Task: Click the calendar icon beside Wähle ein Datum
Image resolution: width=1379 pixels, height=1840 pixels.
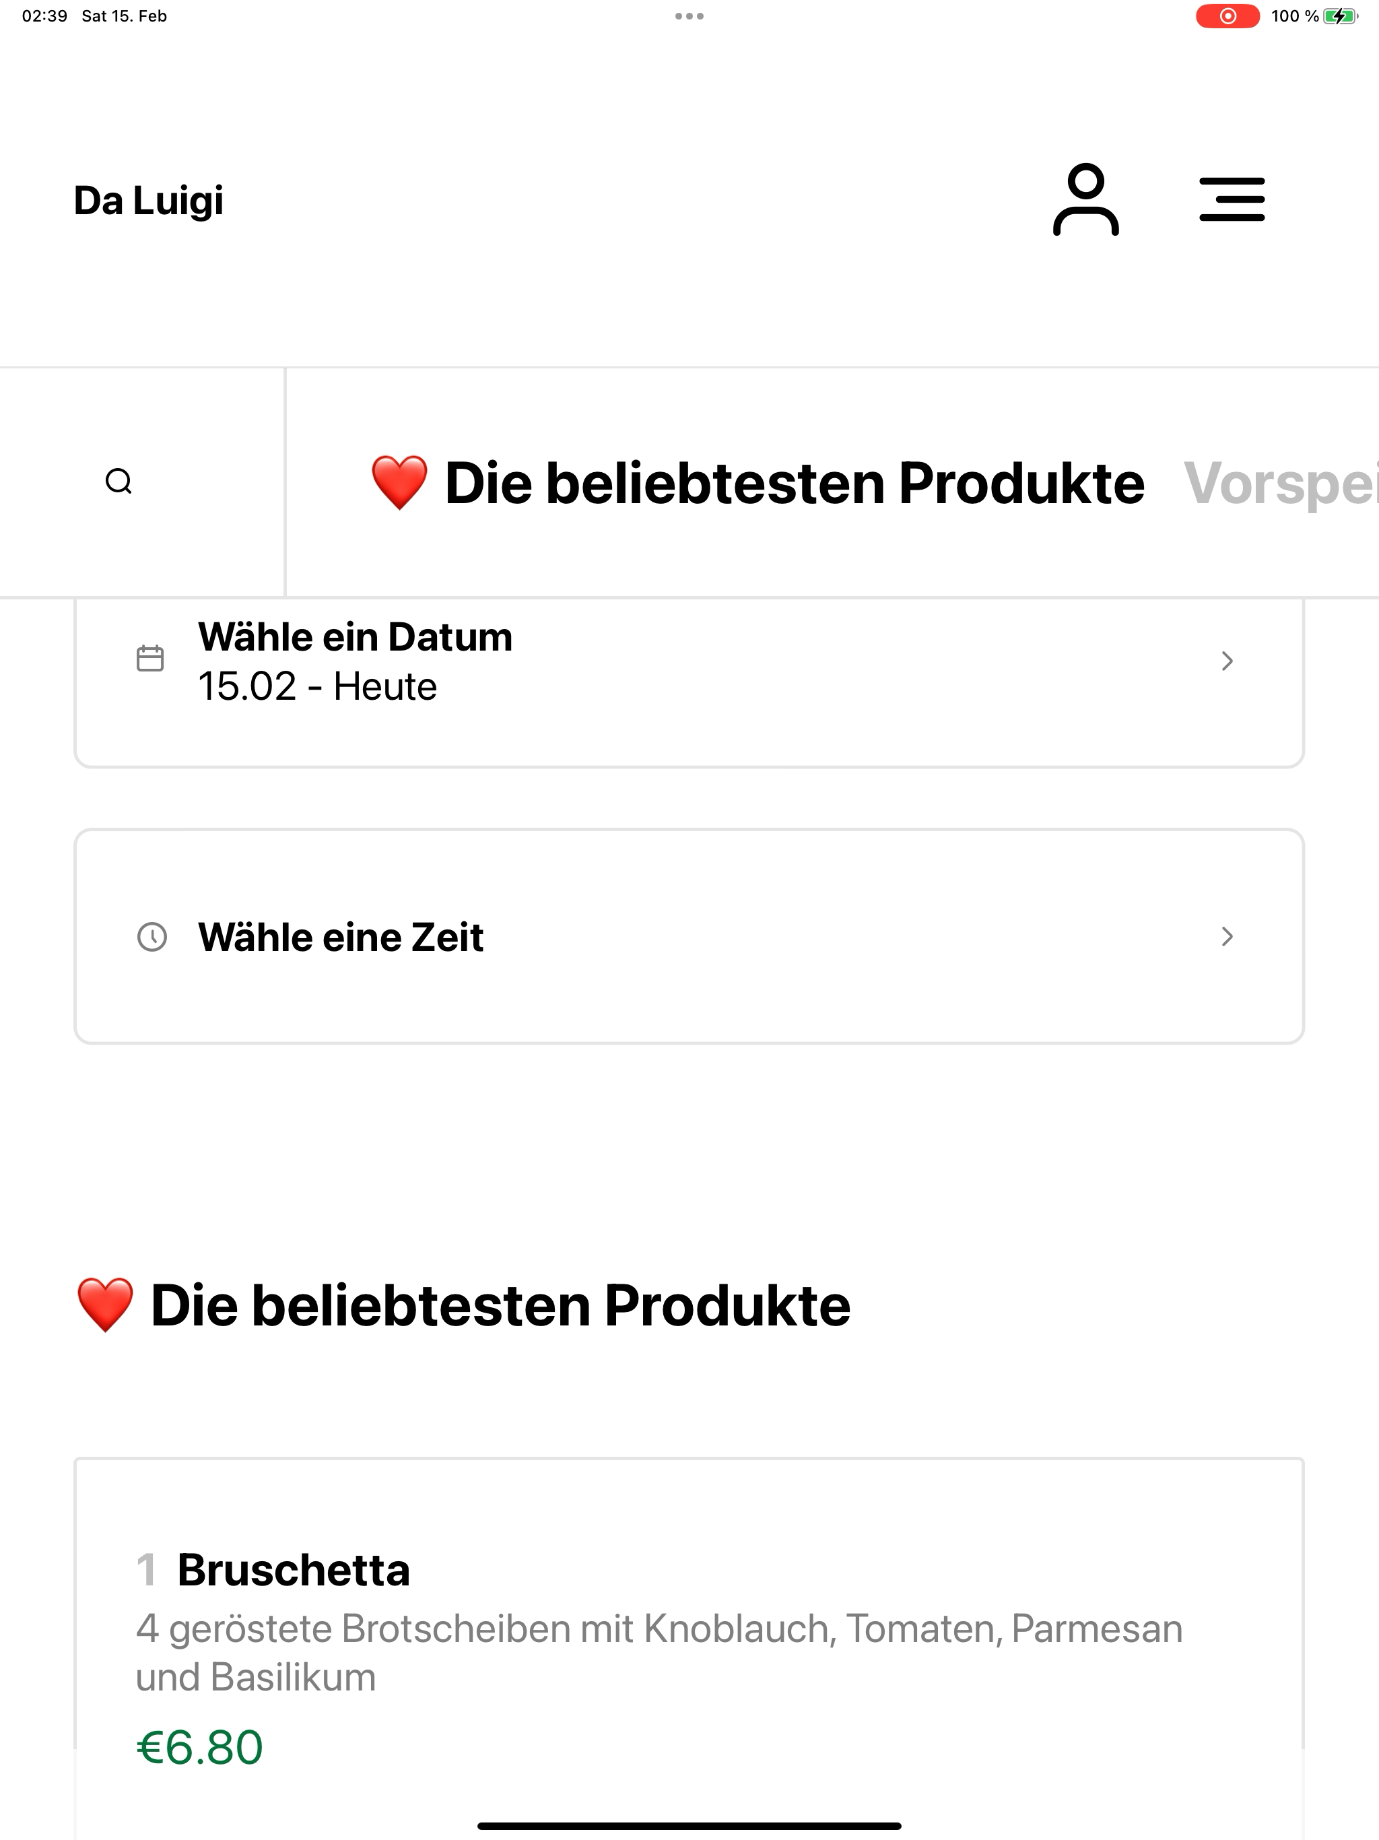Action: pyautogui.click(x=149, y=658)
